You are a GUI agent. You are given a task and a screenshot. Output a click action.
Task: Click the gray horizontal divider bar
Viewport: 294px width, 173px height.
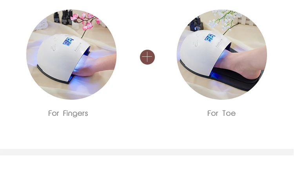coord(147,152)
